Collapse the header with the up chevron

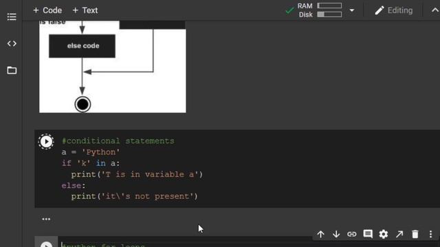pos(434,10)
